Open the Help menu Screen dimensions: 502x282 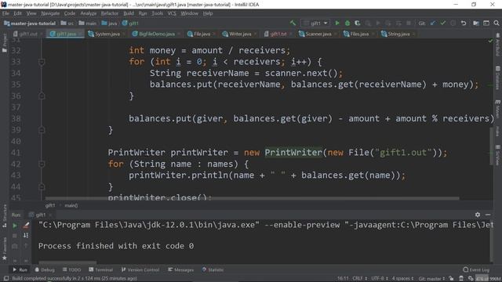pyautogui.click(x=208, y=13)
